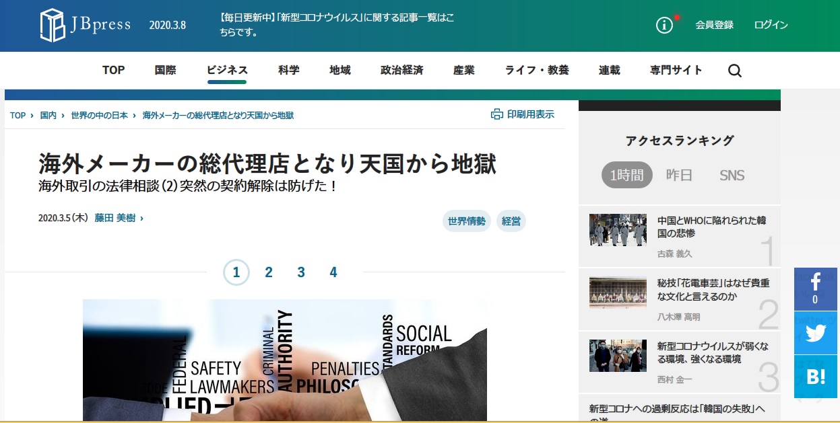Click the 世界情勢 tag button
This screenshot has height=423, width=840.
click(x=467, y=221)
